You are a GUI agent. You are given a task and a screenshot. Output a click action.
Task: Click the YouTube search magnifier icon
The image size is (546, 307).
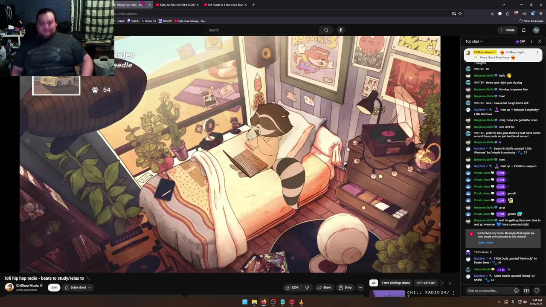(326, 30)
